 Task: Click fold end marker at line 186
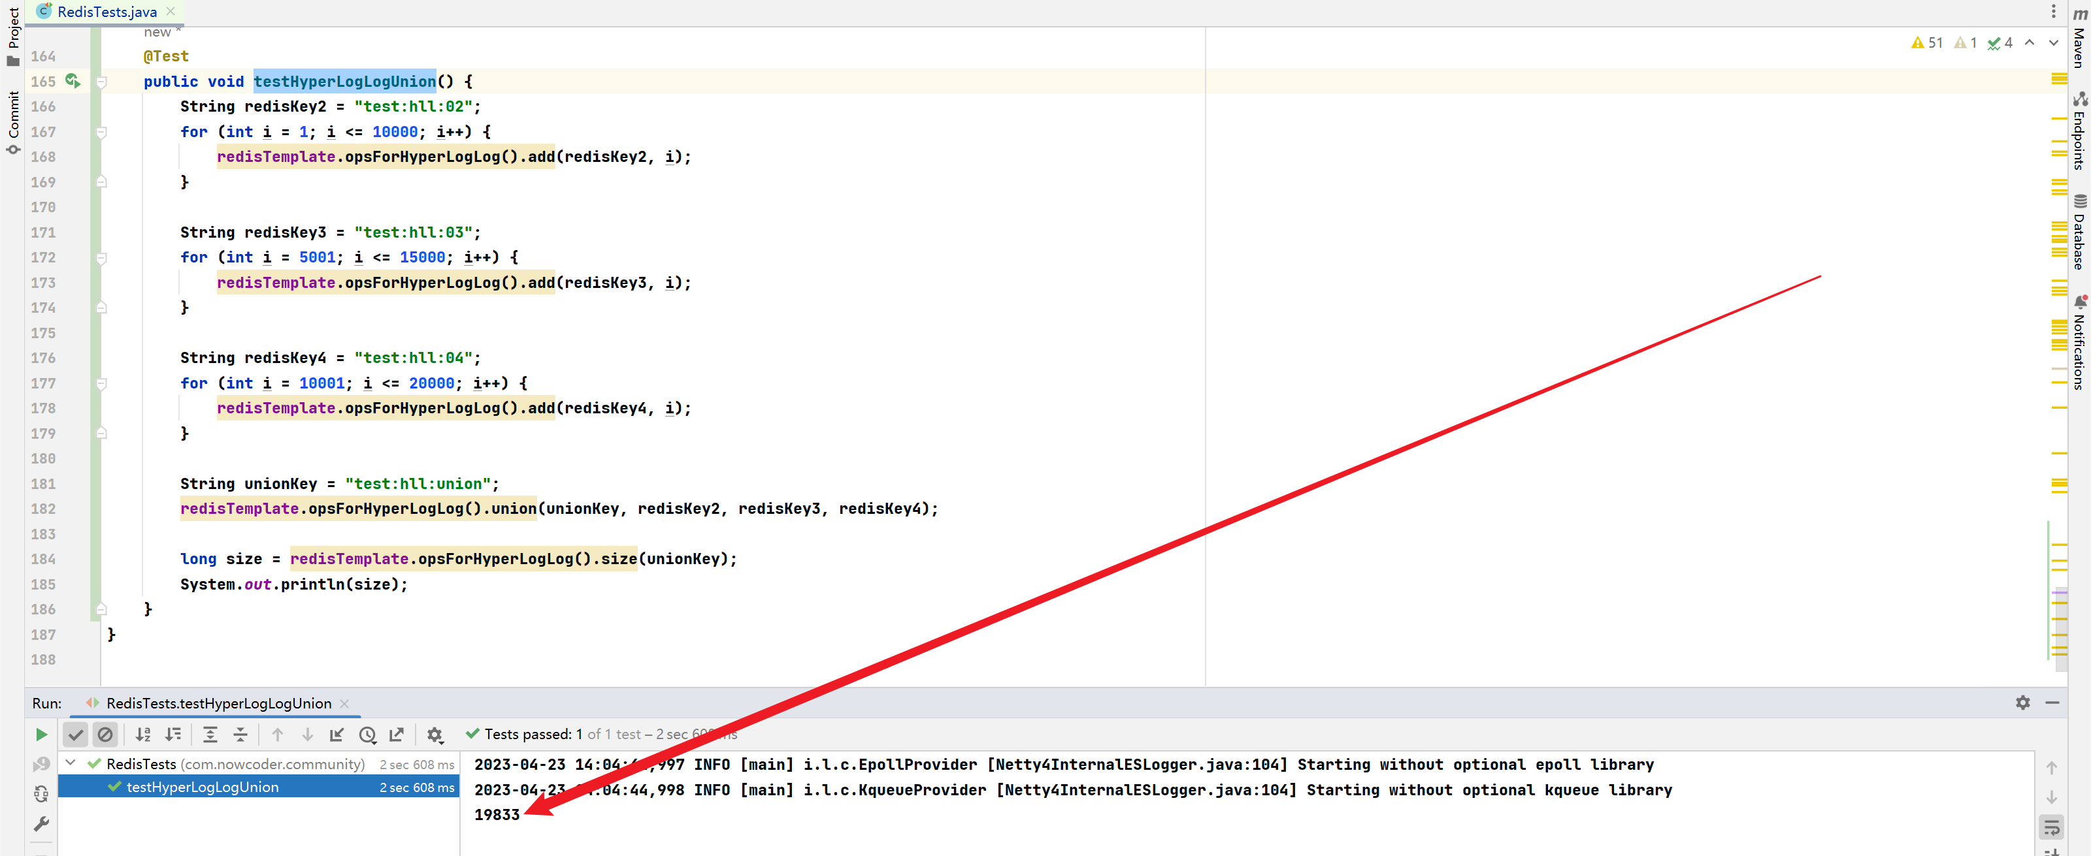(x=101, y=609)
